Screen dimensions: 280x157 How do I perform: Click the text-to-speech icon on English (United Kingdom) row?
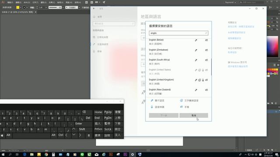coord(199,80)
